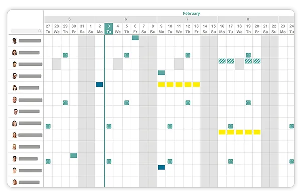Screen dimensions: 301x196
Task: Select the 27 Tu date header
Action: click(x=48, y=29)
